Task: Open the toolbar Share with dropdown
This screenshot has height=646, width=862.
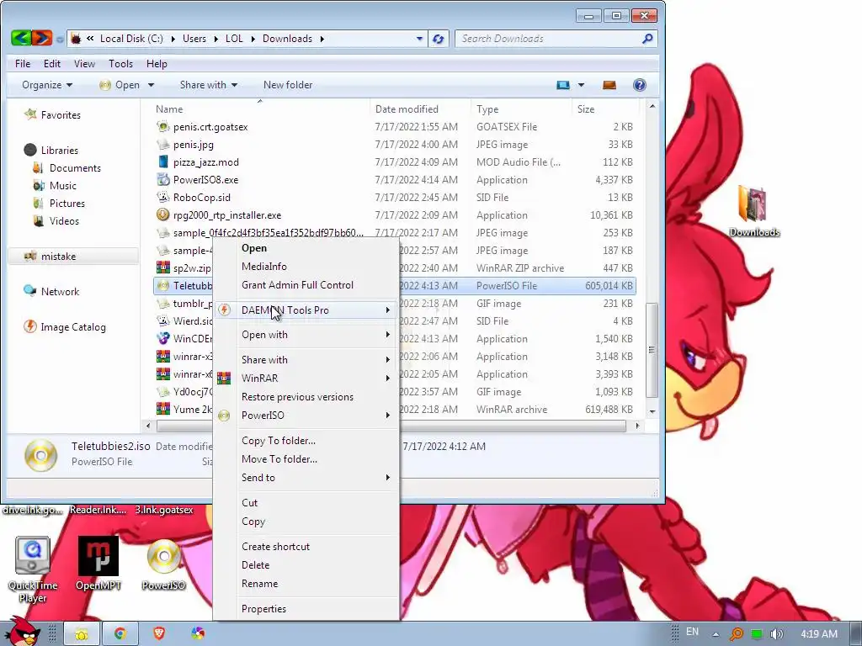Action: tap(209, 85)
